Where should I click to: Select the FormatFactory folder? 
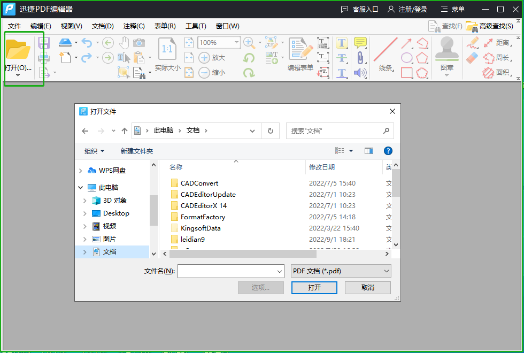(203, 217)
